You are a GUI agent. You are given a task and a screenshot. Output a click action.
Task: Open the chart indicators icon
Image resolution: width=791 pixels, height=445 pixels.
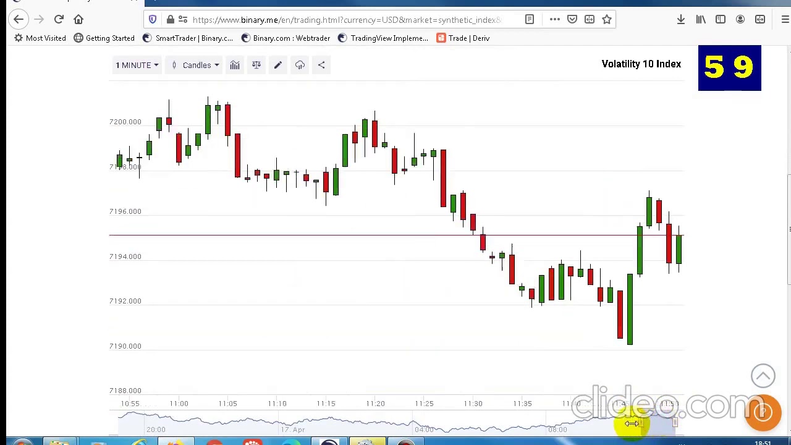(x=235, y=65)
